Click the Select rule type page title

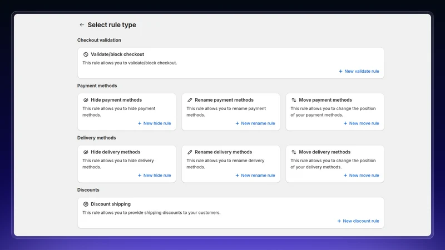coord(112,25)
